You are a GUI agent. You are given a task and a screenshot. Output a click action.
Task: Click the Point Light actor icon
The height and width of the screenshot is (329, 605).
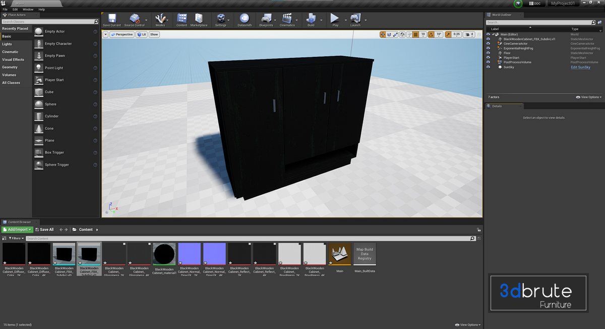click(39, 68)
